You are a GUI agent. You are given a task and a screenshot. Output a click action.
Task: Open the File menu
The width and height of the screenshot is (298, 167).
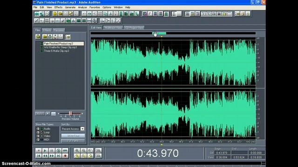click(x=35, y=7)
